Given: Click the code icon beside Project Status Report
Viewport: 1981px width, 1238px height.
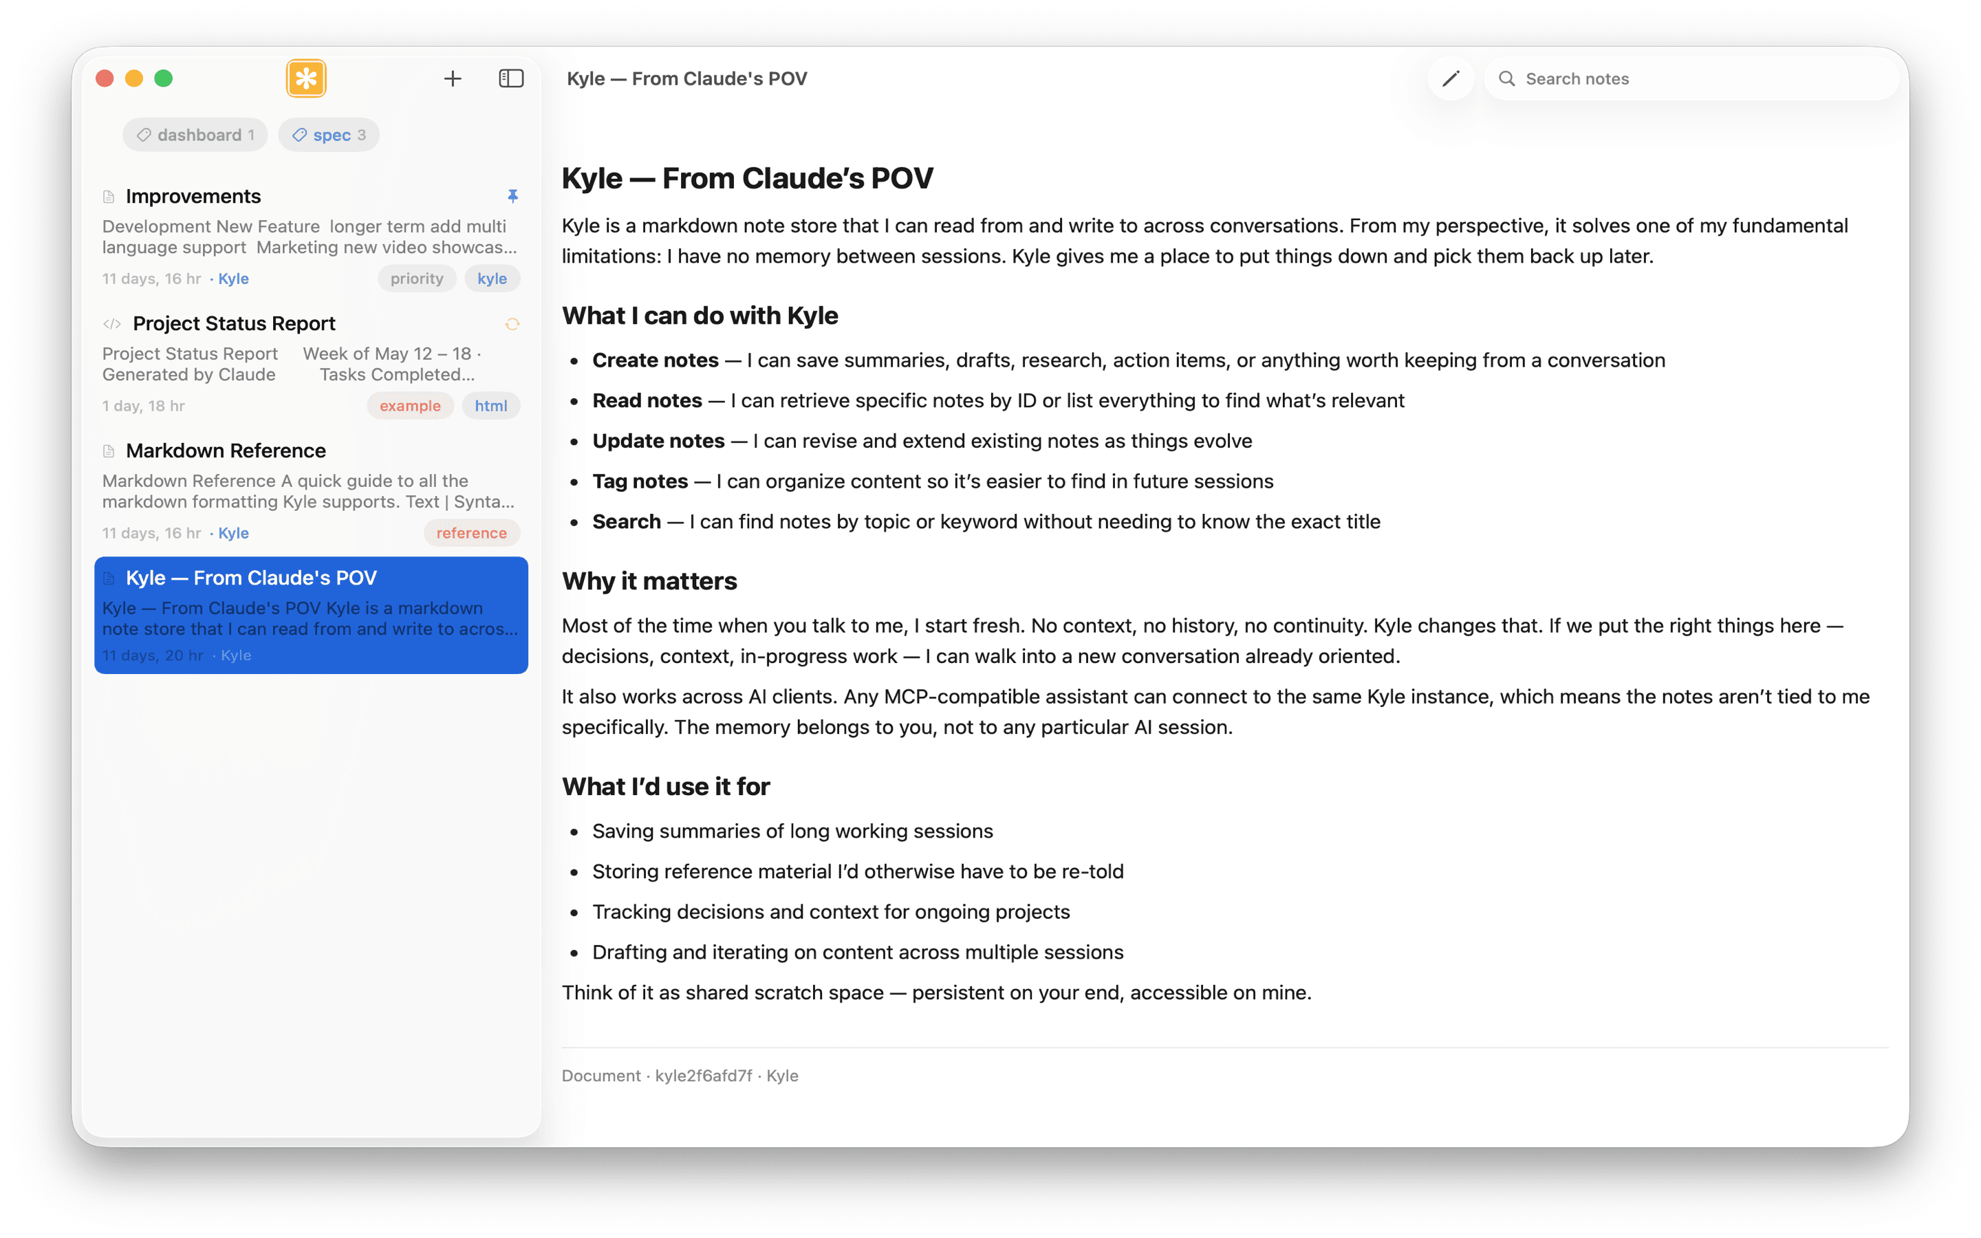Looking at the screenshot, I should coord(112,323).
